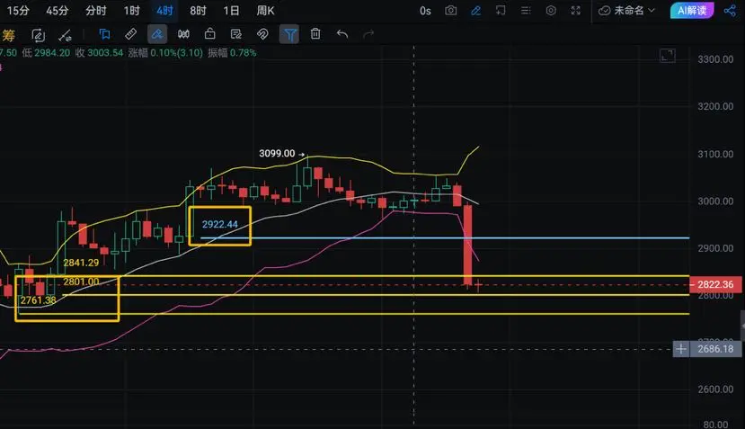Select the blue horizontal line at 2922
This screenshot has height=429, width=745.
tap(445, 237)
